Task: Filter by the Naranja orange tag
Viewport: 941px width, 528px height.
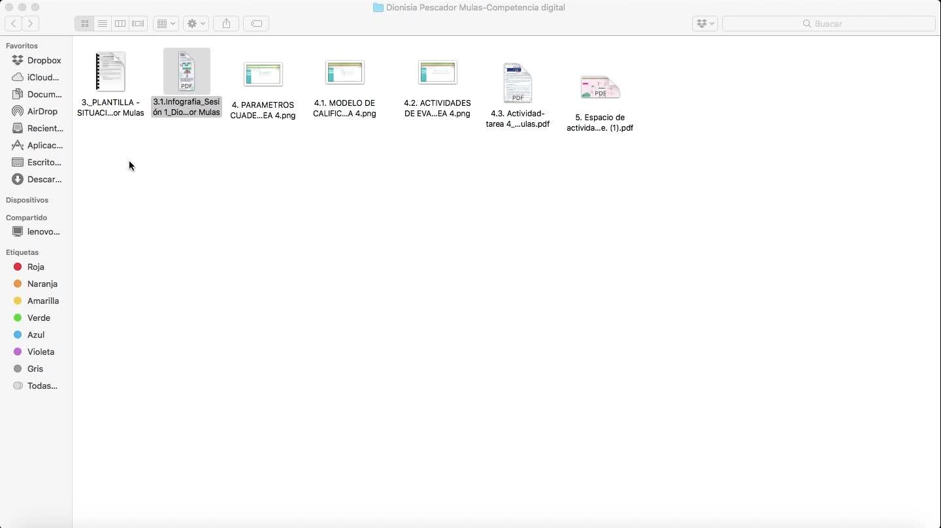Action: pos(36,284)
